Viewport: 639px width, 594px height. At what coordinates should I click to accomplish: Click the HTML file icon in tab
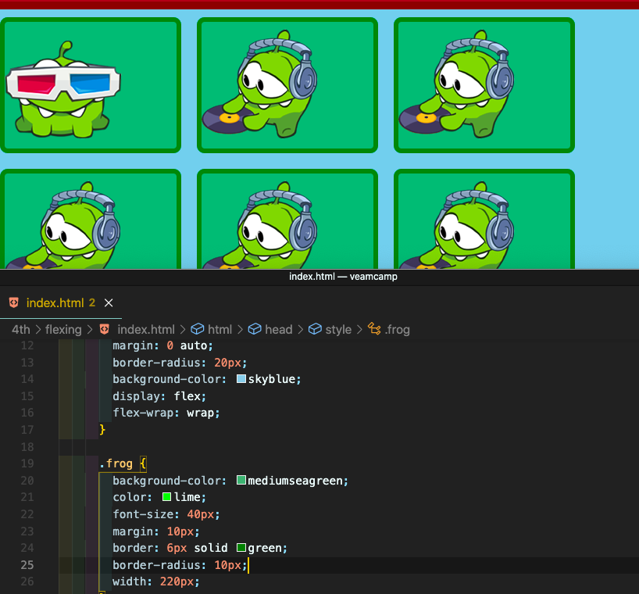click(x=14, y=302)
